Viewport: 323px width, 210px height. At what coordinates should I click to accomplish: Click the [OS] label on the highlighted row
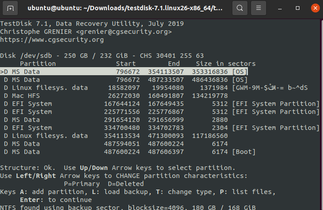pyautogui.click(x=240, y=72)
